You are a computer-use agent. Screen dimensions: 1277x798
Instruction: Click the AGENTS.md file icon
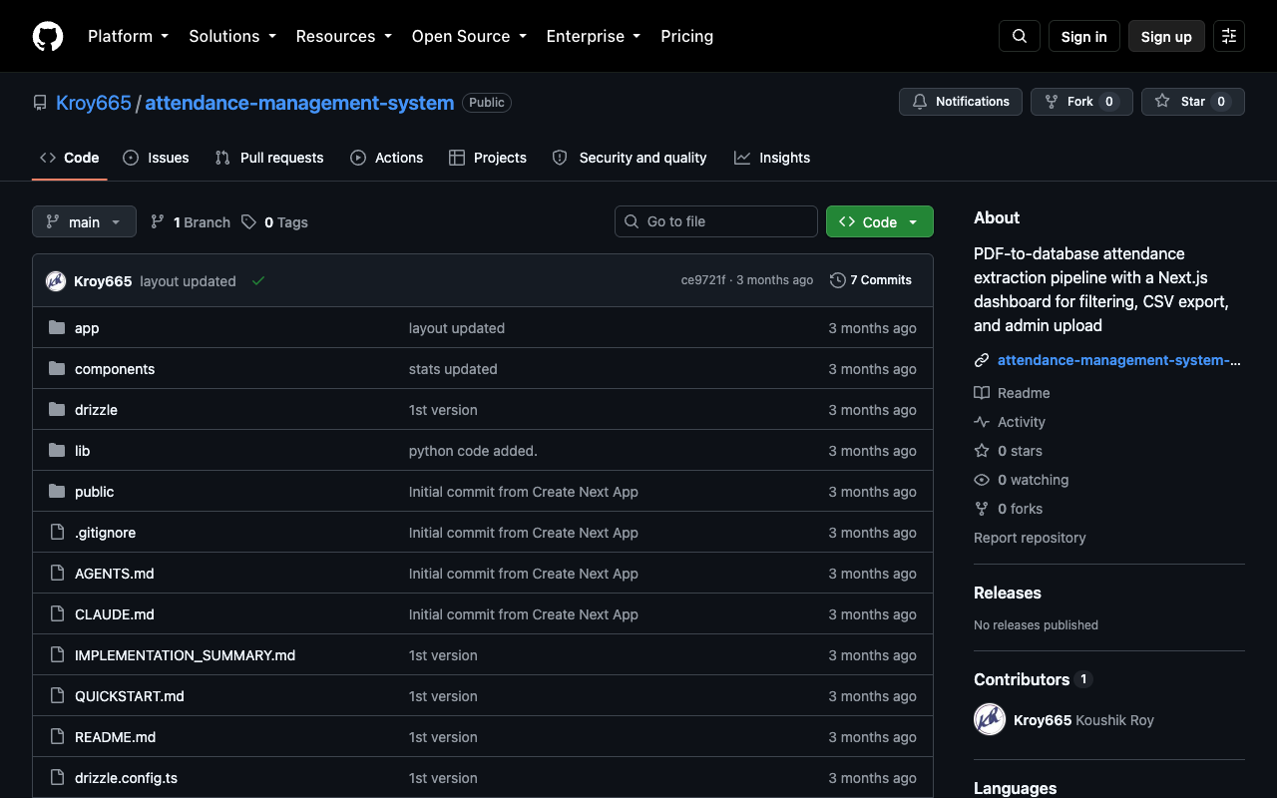57,574
